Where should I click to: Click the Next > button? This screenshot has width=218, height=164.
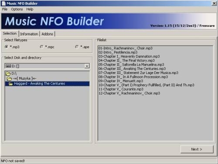pos(197,149)
